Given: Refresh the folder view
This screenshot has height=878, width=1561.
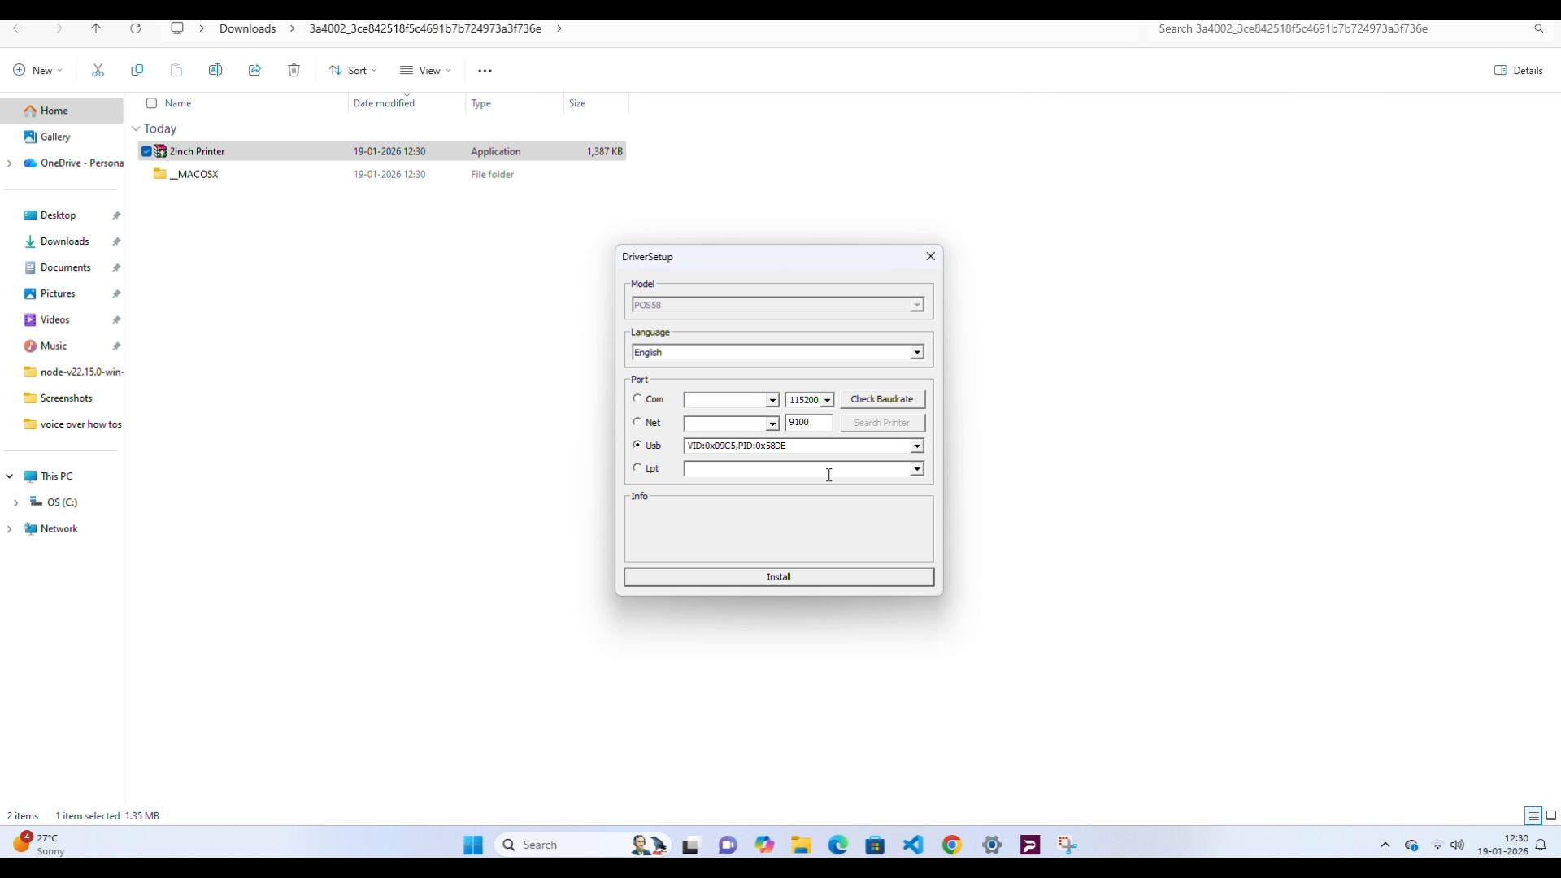Looking at the screenshot, I should [136, 28].
